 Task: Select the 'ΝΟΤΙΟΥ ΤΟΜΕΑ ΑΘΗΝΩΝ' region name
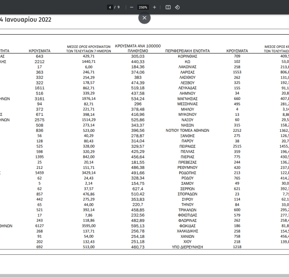click(187, 130)
